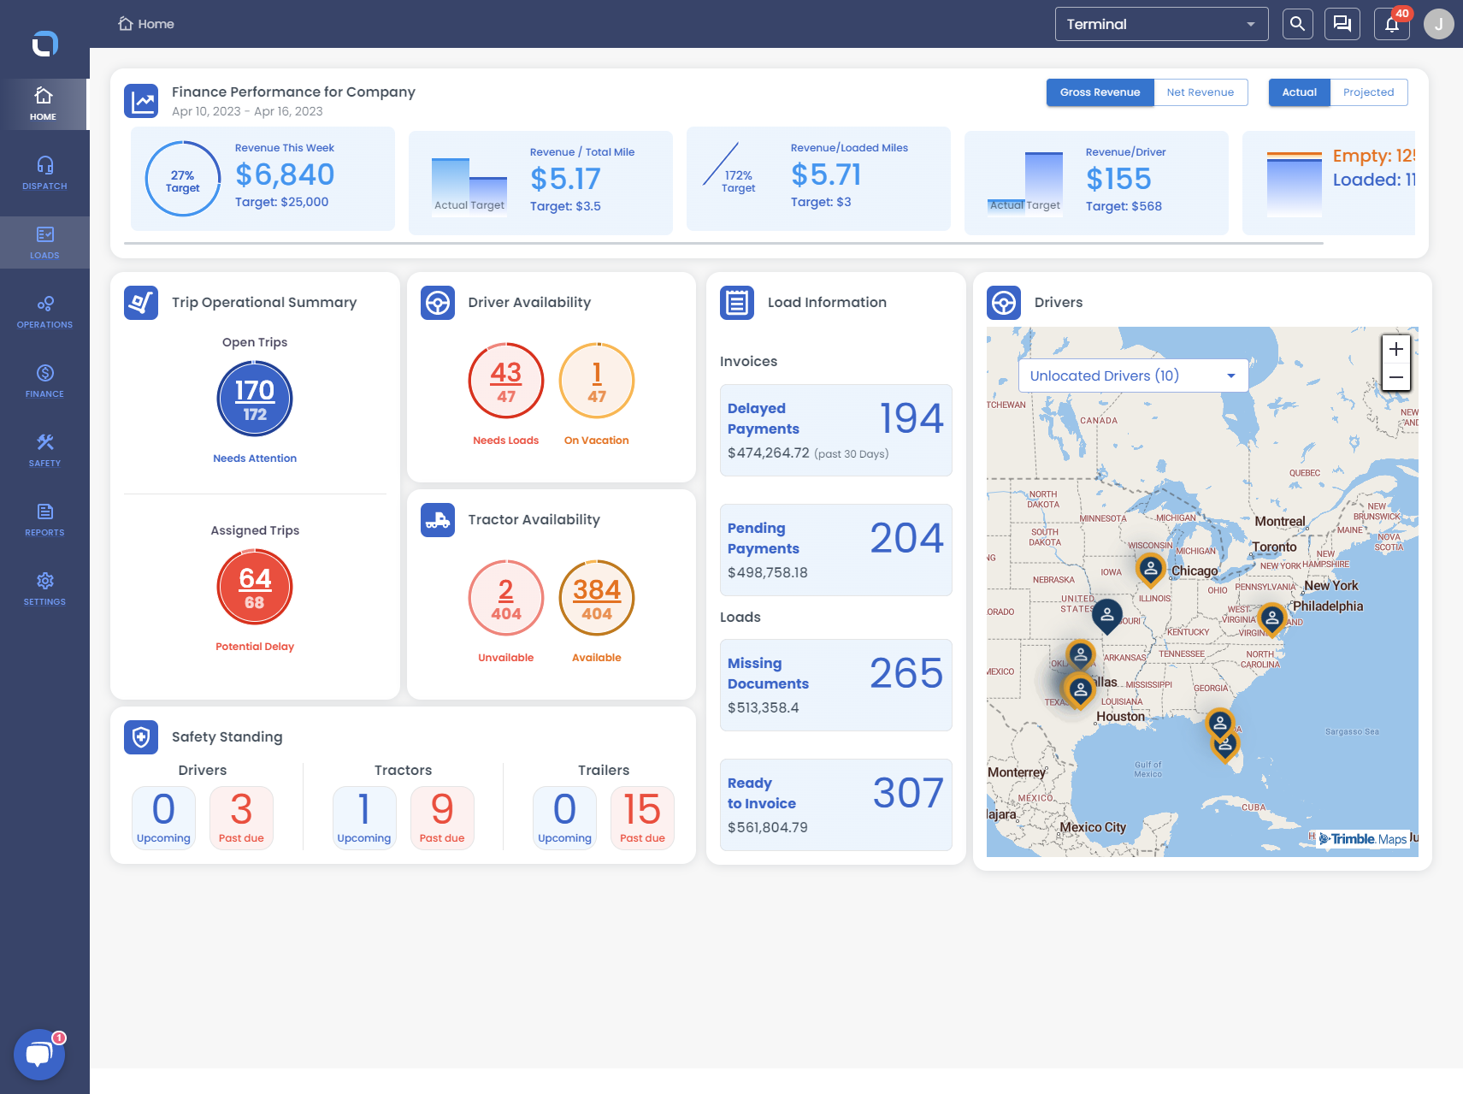View the 384 available tractors

pos(597,598)
